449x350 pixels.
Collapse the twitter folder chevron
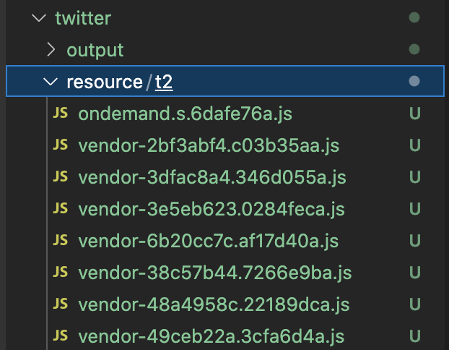(x=38, y=18)
